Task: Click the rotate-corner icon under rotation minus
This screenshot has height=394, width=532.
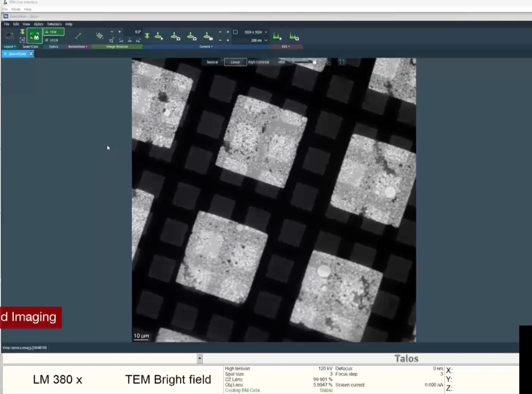Action: click(x=112, y=40)
